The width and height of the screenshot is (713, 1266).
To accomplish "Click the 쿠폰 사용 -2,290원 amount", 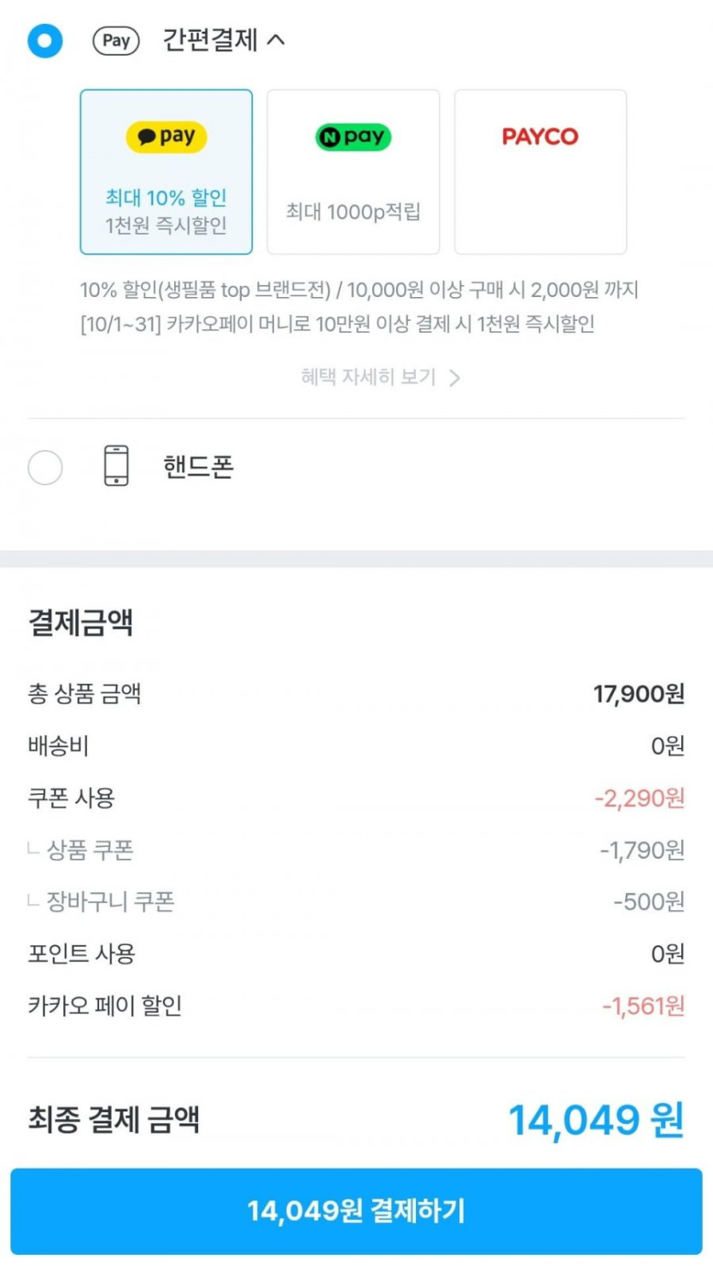I will tap(640, 799).
